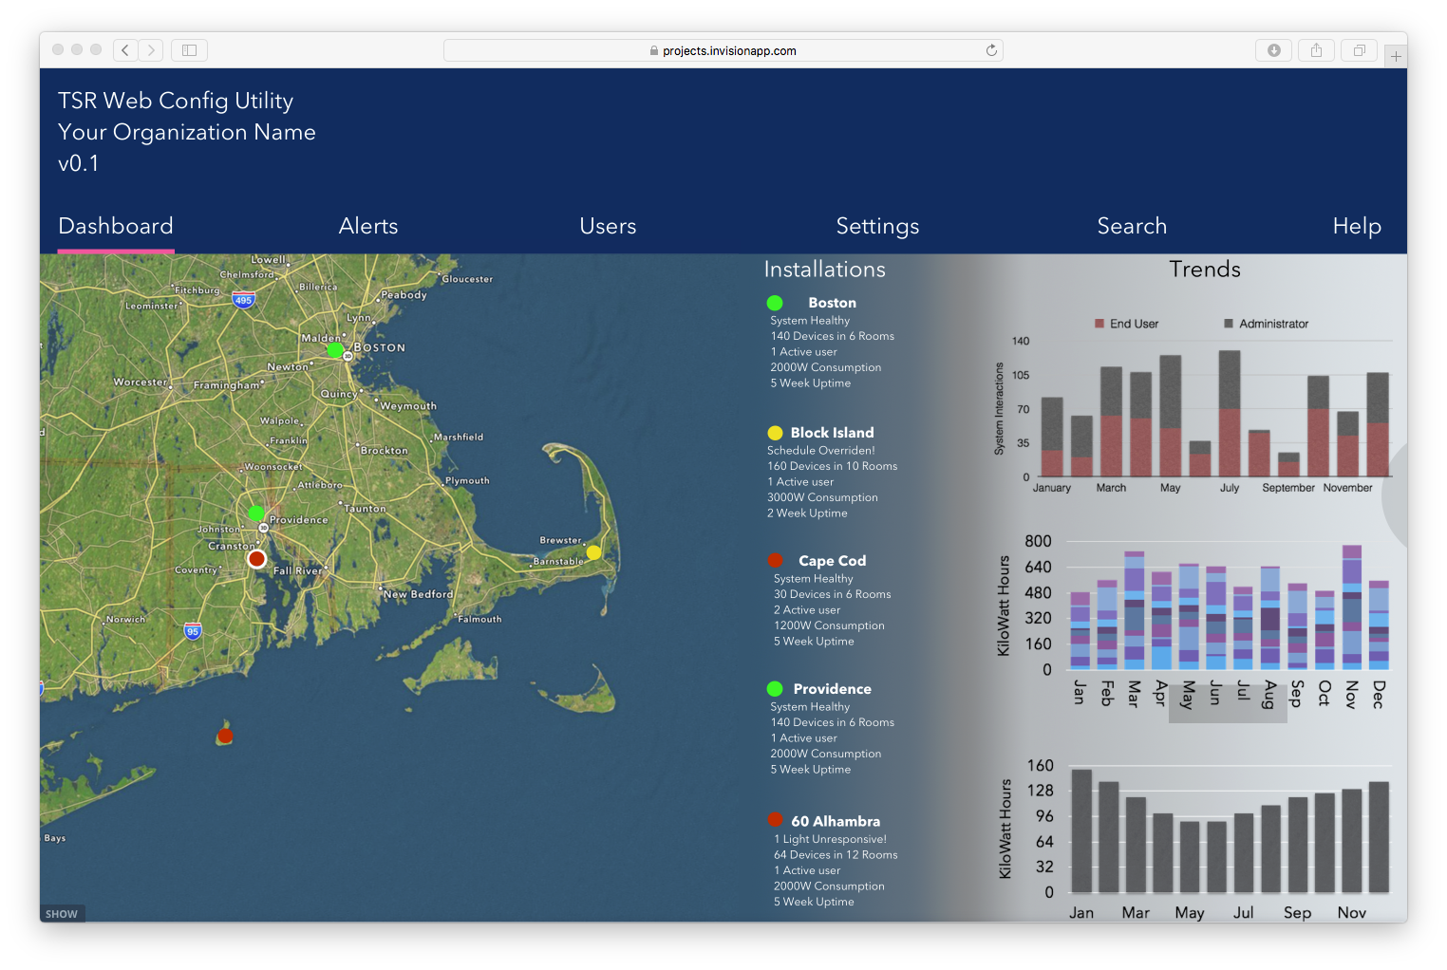The width and height of the screenshot is (1447, 970).
Task: Switch to the Alerts tab
Action: coord(368,226)
